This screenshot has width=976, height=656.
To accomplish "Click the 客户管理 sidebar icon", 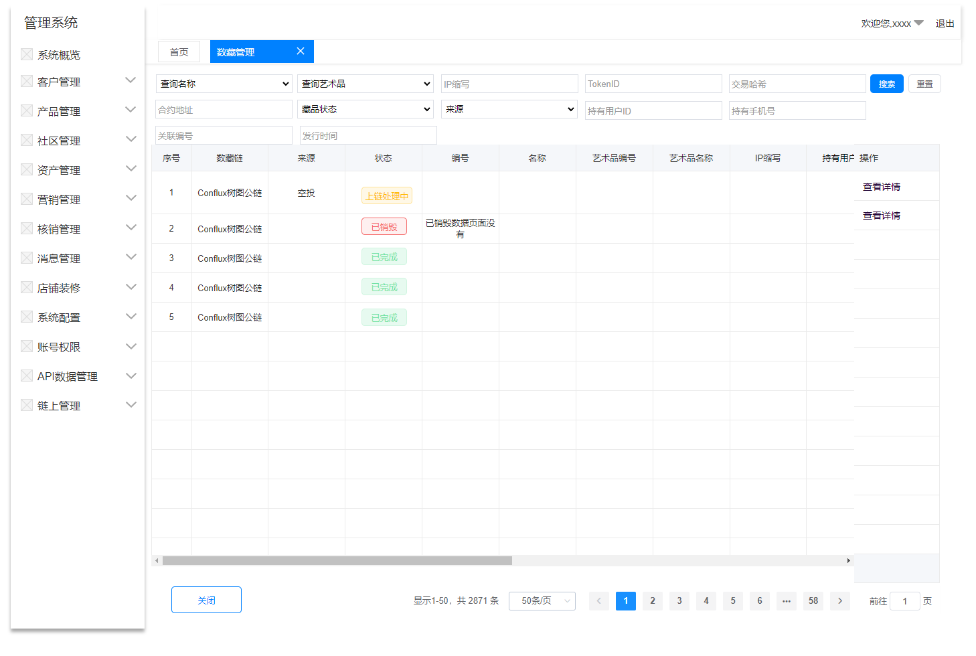I will (x=27, y=81).
